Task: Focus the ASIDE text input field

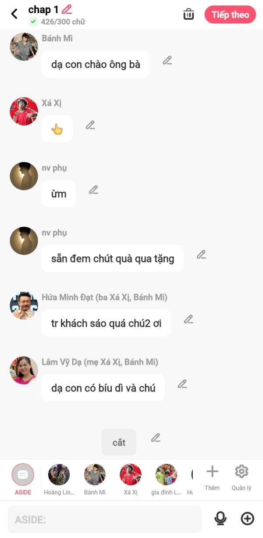Action: coord(104,520)
